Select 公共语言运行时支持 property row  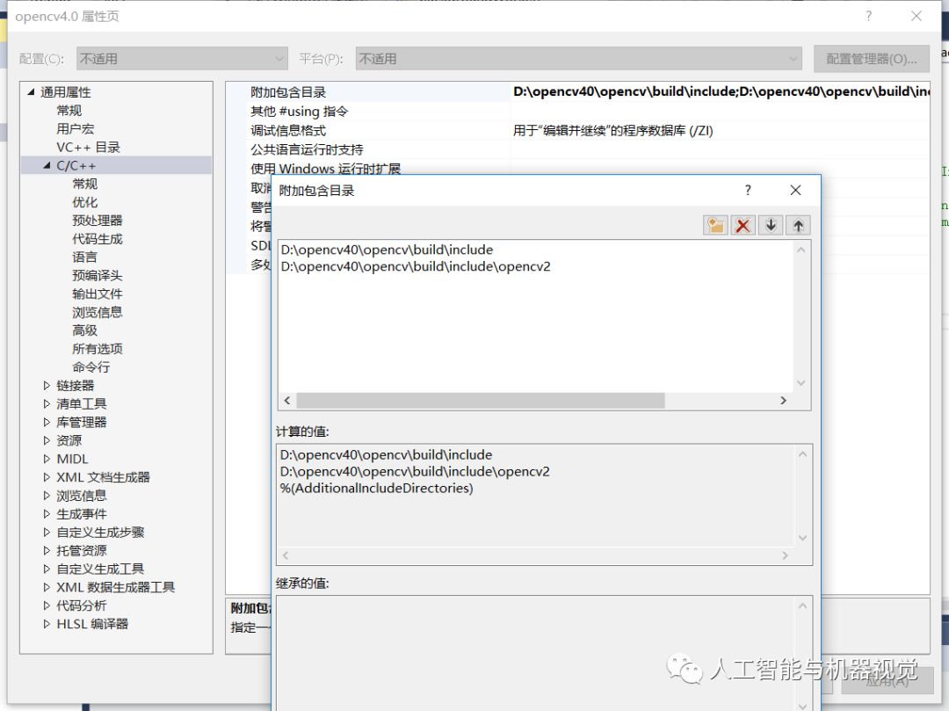577,149
